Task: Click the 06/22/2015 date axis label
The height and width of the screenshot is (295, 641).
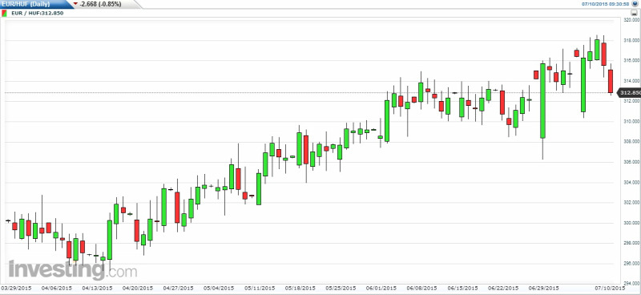Action: click(x=503, y=289)
